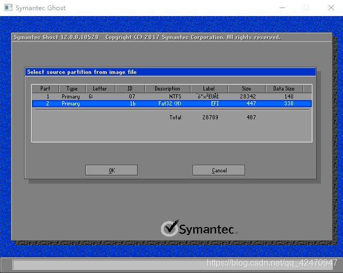Screen dimensions: 343x273
Task: Click ID value 1b
Action: [x=133, y=103]
